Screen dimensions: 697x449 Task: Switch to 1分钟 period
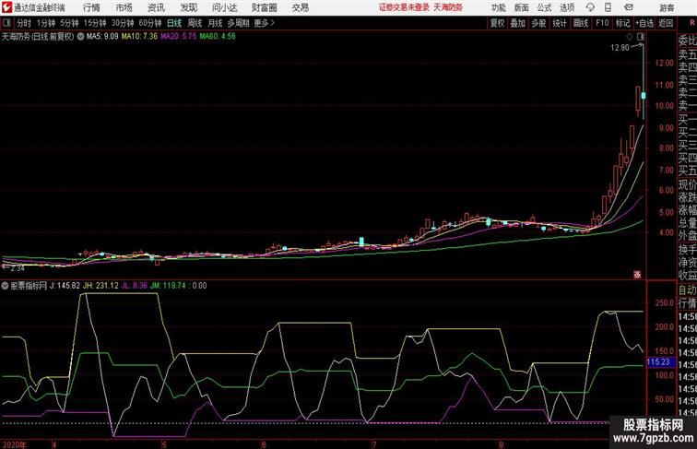46,23
